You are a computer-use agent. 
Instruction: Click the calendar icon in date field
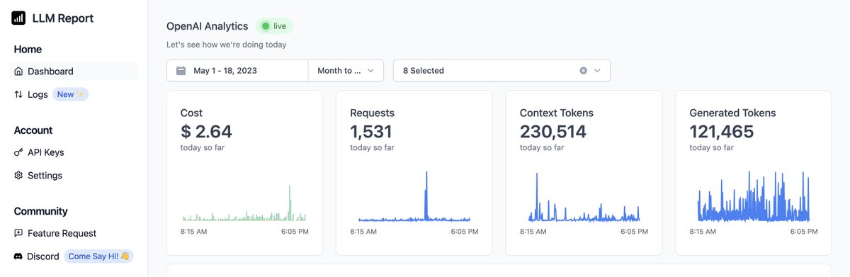(181, 71)
